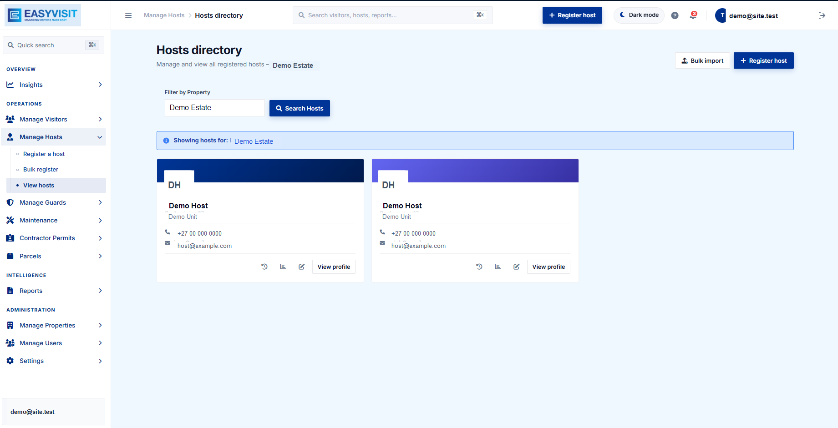
Task: Expand the Manage Properties chevron
Action: (100, 325)
